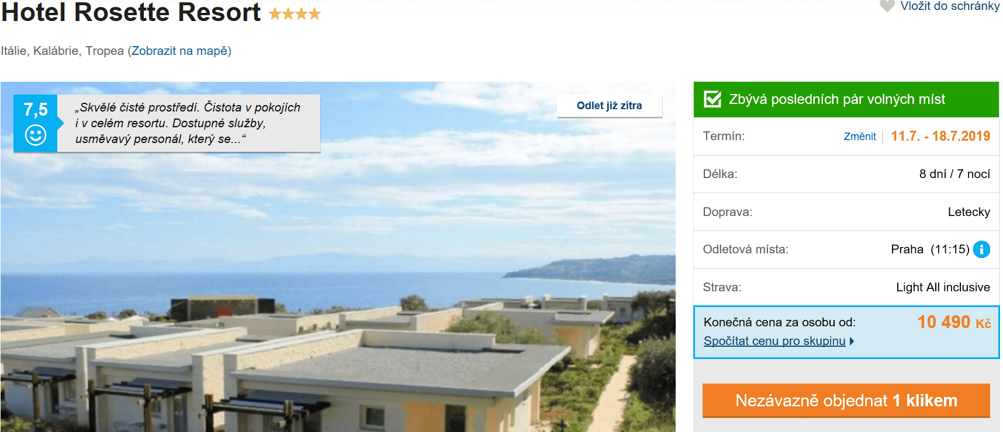Select the 11.7. - 18.7.2019 date range
This screenshot has height=432, width=1003.
(940, 136)
